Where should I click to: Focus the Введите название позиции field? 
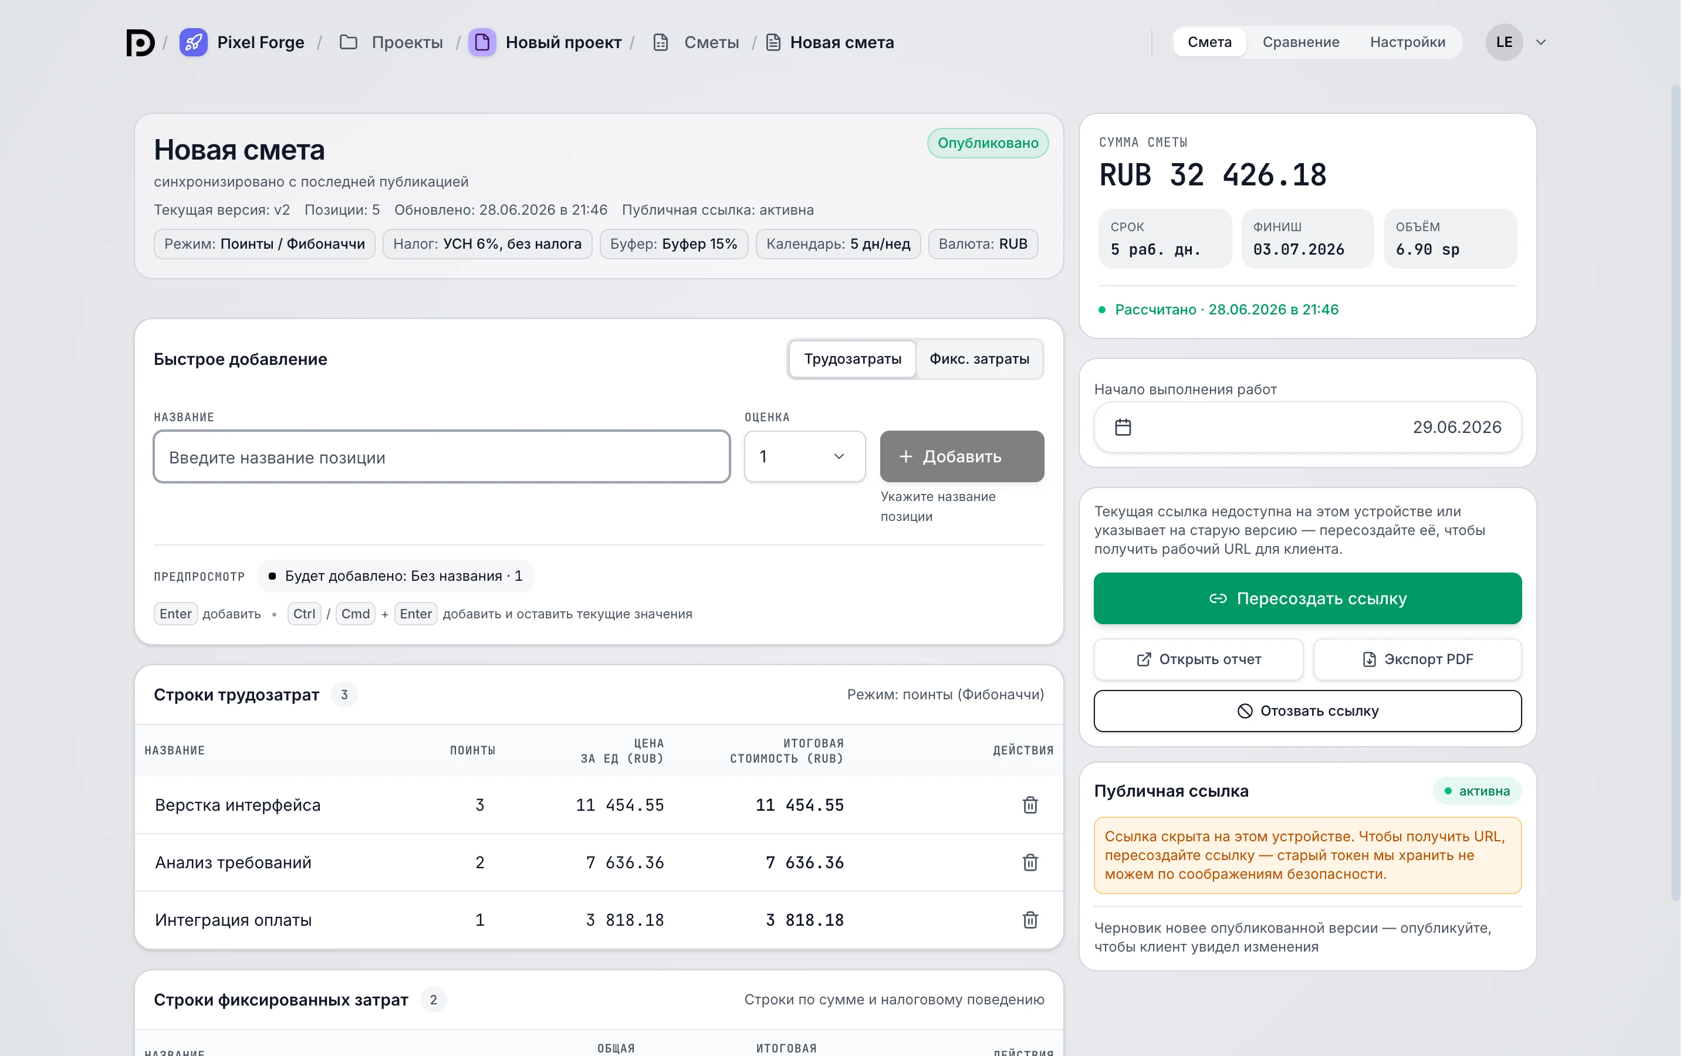point(442,457)
